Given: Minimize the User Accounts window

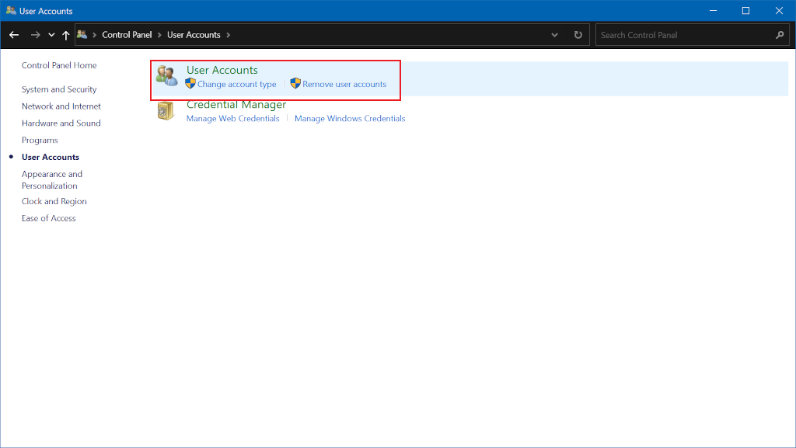Looking at the screenshot, I should (x=714, y=11).
